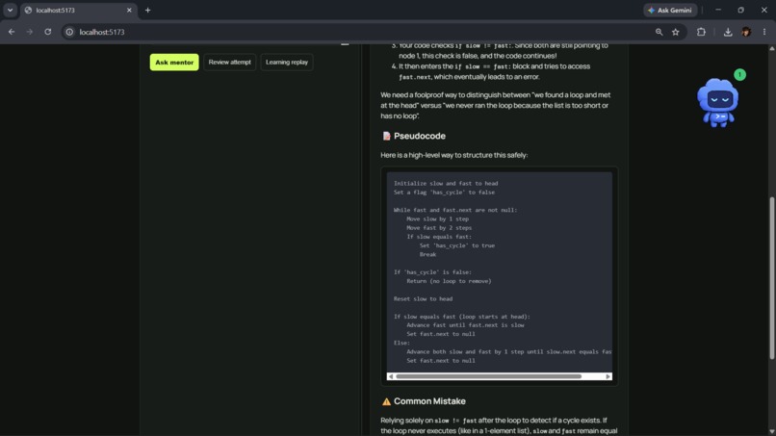The image size is (776, 436).
Task: Click the page scrollbar up arrow
Action: point(771,48)
